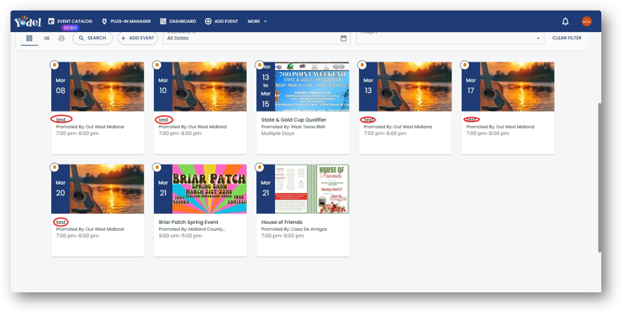
Task: Click the NEW badge under Event Catalog
Action: [x=70, y=28]
